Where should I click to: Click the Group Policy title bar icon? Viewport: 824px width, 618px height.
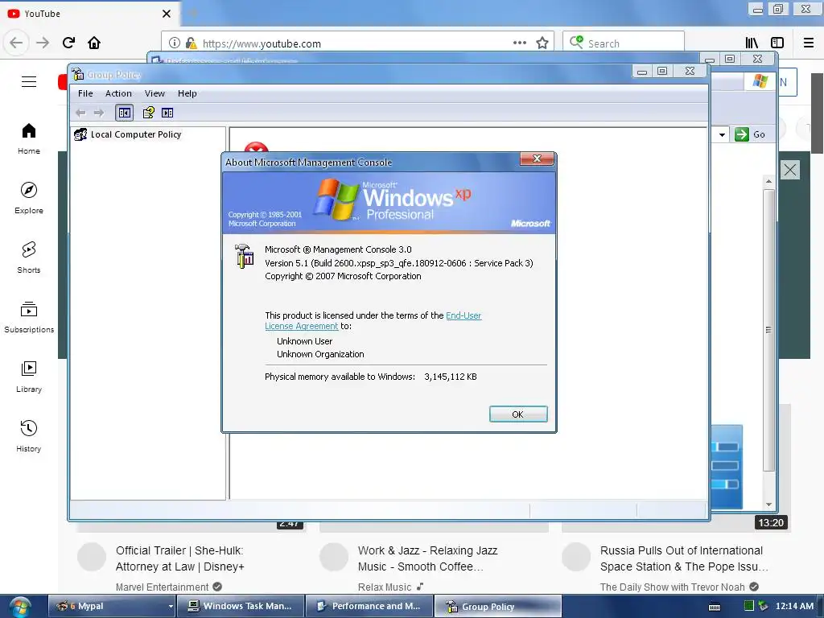78,74
